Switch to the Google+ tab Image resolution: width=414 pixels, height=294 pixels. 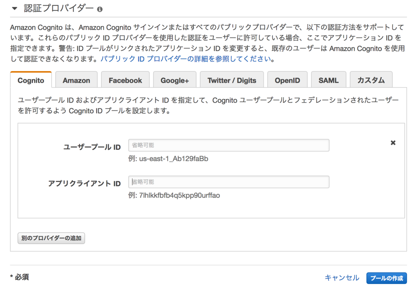(x=175, y=80)
